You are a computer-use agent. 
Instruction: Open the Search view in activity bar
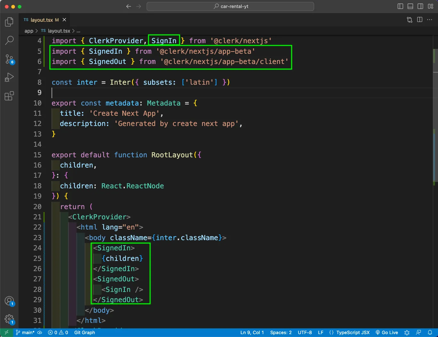[9, 40]
